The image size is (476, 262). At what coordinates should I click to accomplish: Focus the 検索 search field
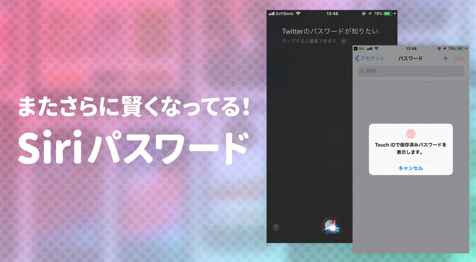411,71
